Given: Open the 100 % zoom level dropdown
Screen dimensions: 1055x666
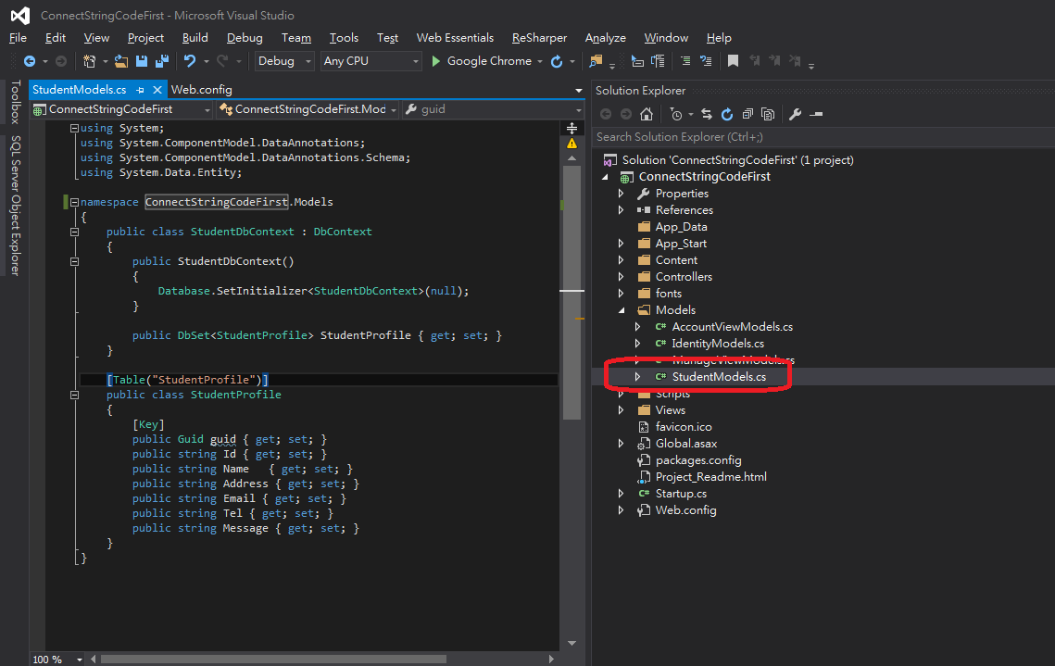Looking at the screenshot, I should click(80, 660).
